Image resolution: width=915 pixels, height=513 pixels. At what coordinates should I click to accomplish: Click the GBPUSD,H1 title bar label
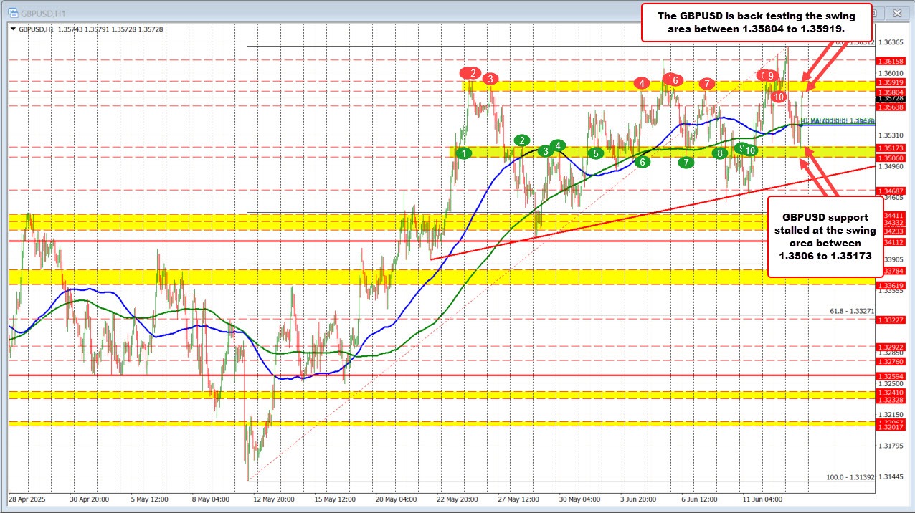tap(43, 13)
